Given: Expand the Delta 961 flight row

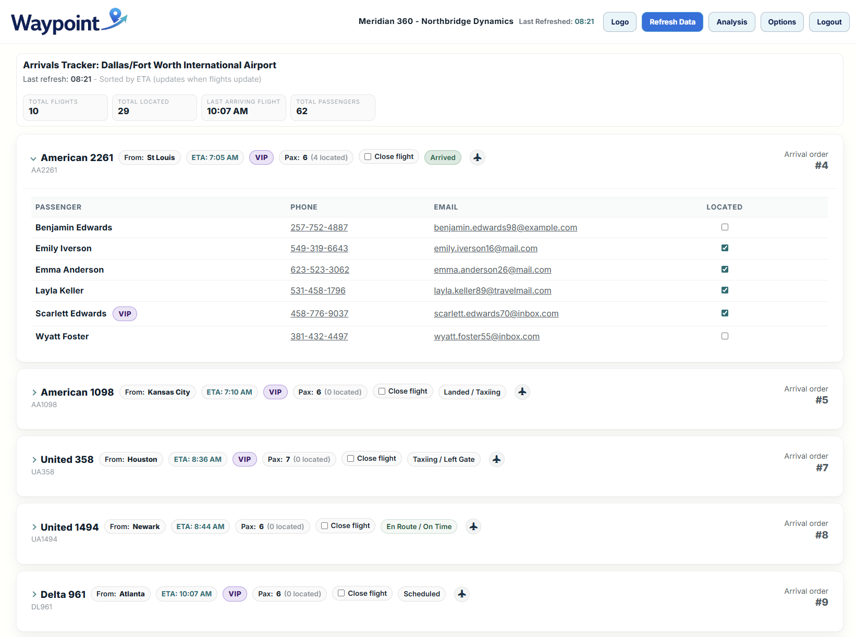Looking at the screenshot, I should (34, 594).
